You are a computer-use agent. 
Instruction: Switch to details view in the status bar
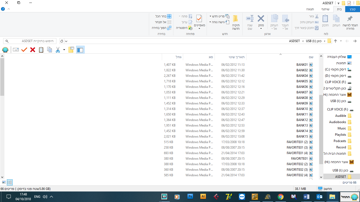(10, 182)
